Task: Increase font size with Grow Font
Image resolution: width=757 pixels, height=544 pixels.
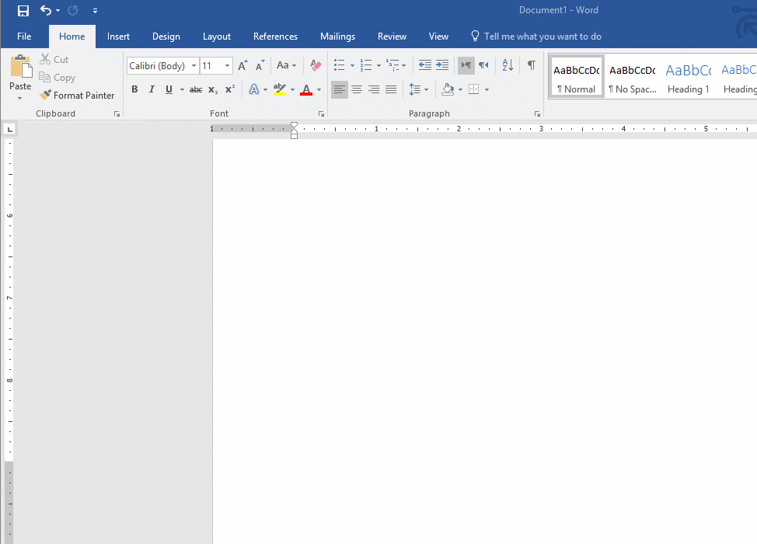Action: 242,65
